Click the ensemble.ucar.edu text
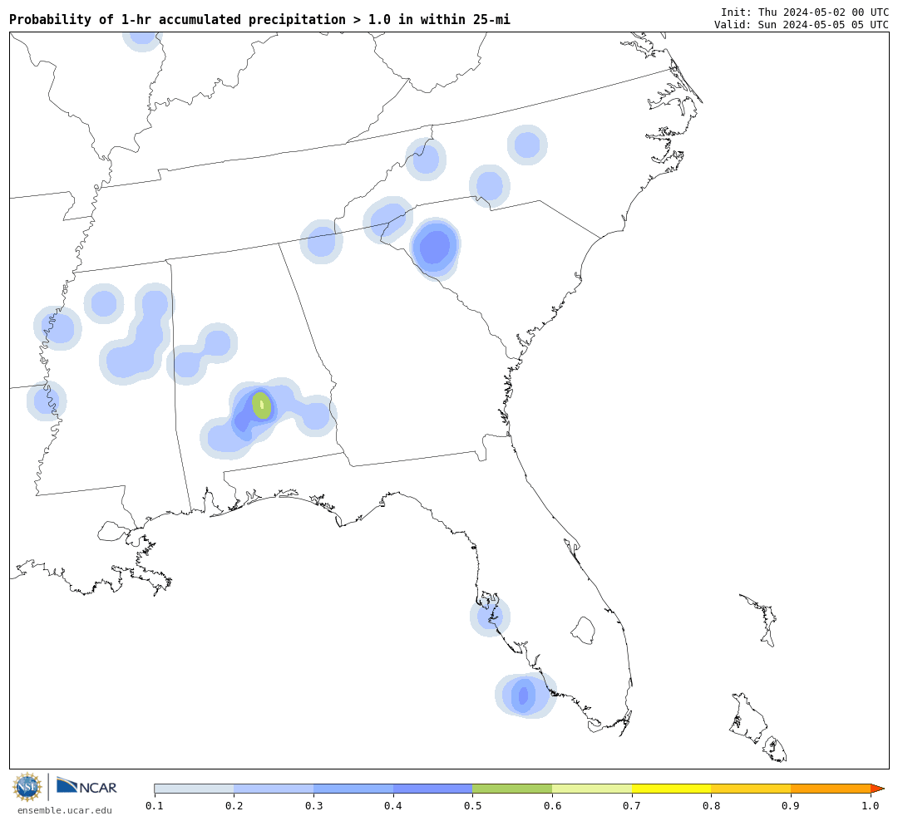898x821 pixels. tap(65, 810)
